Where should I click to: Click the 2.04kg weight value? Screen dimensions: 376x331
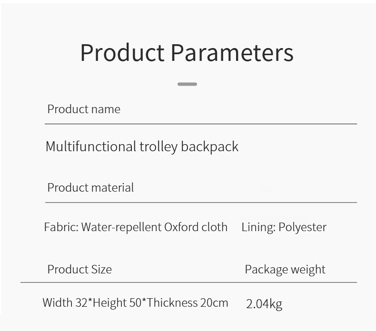coord(264,303)
